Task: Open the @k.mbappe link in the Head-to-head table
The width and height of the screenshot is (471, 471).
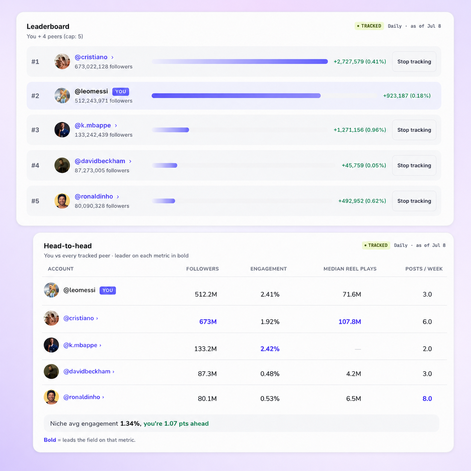Action: click(x=80, y=345)
